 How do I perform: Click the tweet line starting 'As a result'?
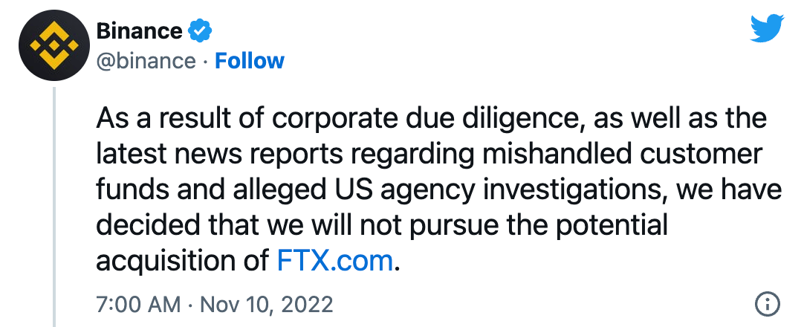(x=431, y=119)
